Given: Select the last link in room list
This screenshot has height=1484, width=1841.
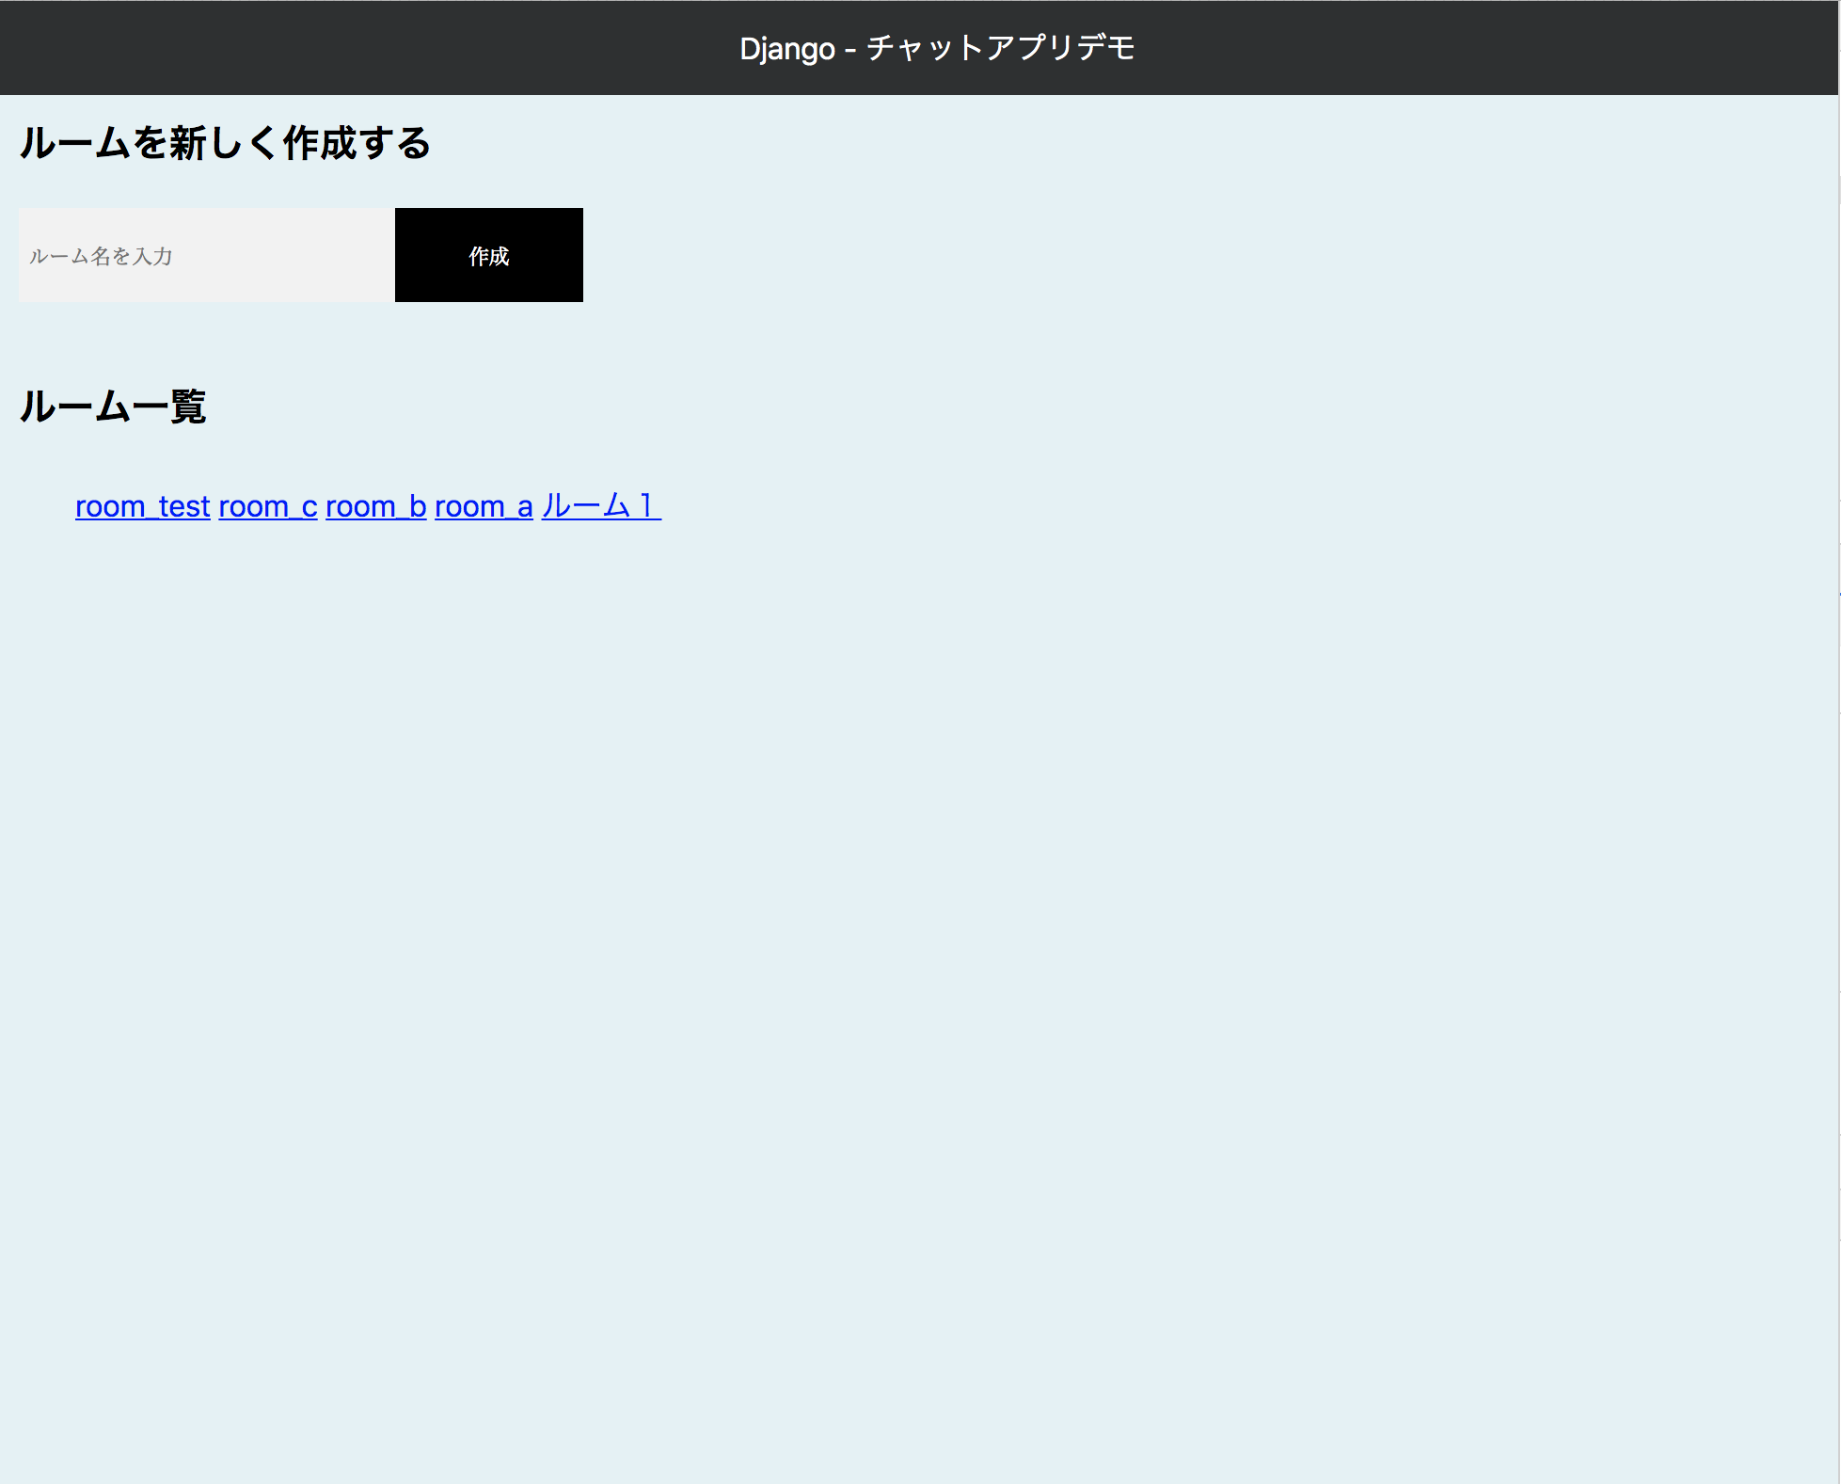Looking at the screenshot, I should pyautogui.click(x=601, y=506).
